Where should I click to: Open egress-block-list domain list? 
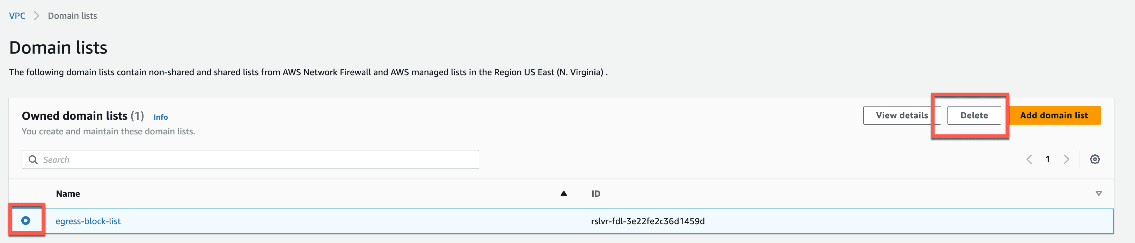coord(88,221)
